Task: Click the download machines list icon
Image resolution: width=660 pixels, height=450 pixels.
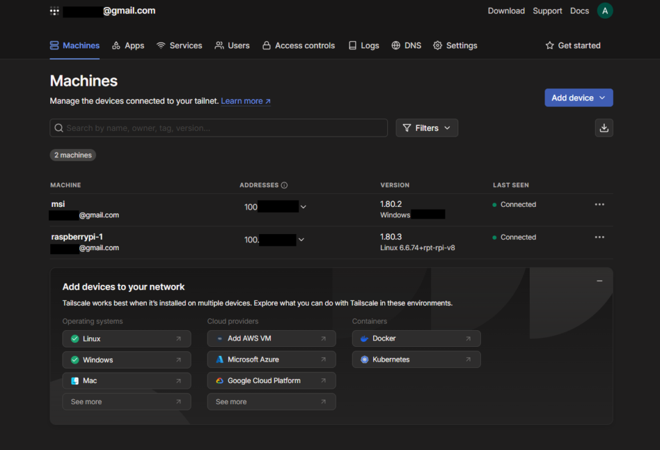Action: pyautogui.click(x=604, y=128)
